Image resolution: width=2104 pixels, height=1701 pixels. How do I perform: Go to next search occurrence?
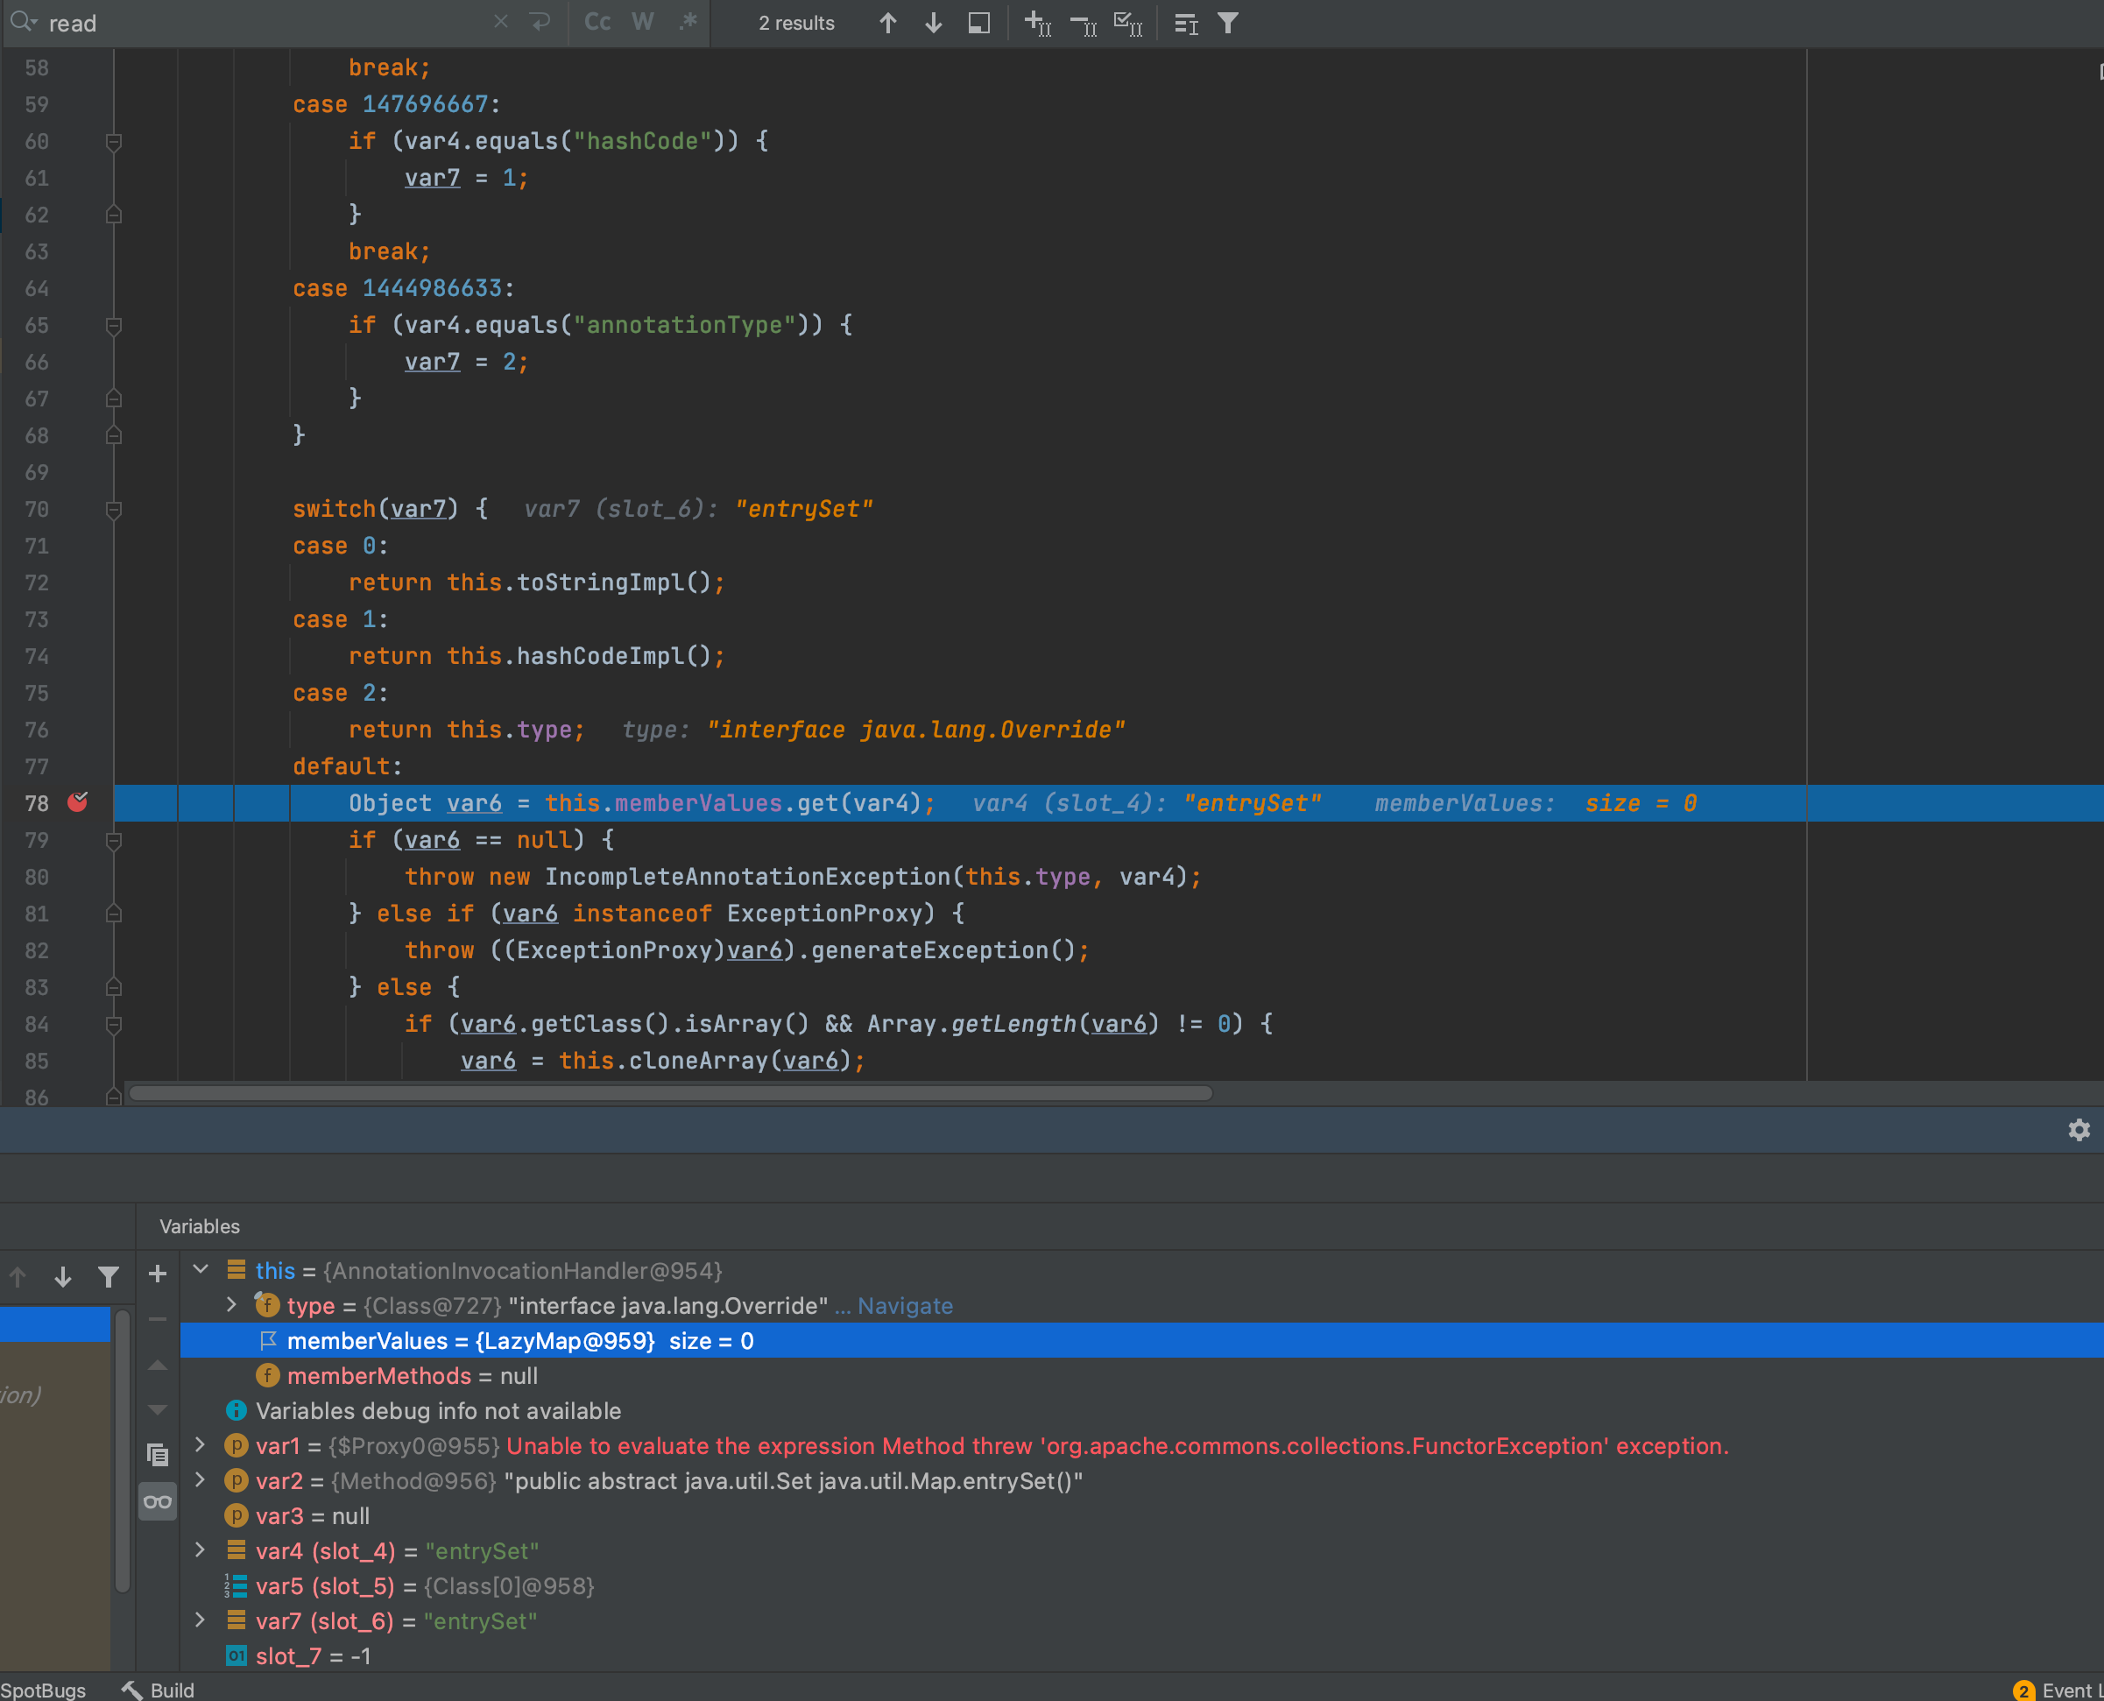pos(933,23)
